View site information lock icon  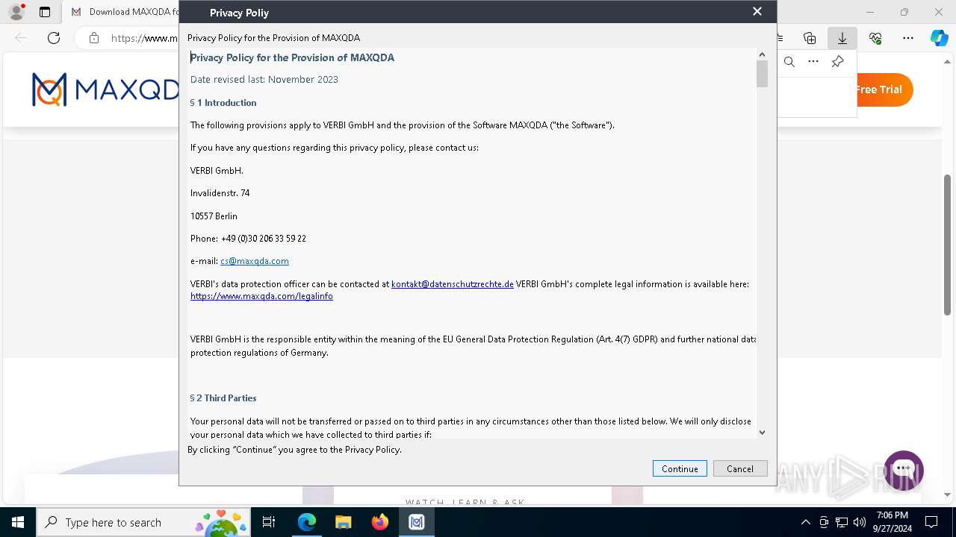pos(94,38)
